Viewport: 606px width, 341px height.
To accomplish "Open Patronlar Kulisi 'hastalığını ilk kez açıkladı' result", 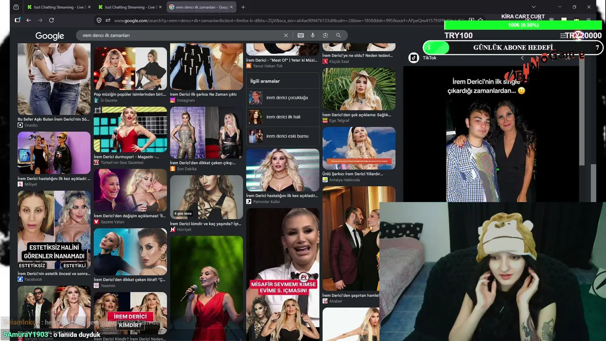I will point(282,196).
